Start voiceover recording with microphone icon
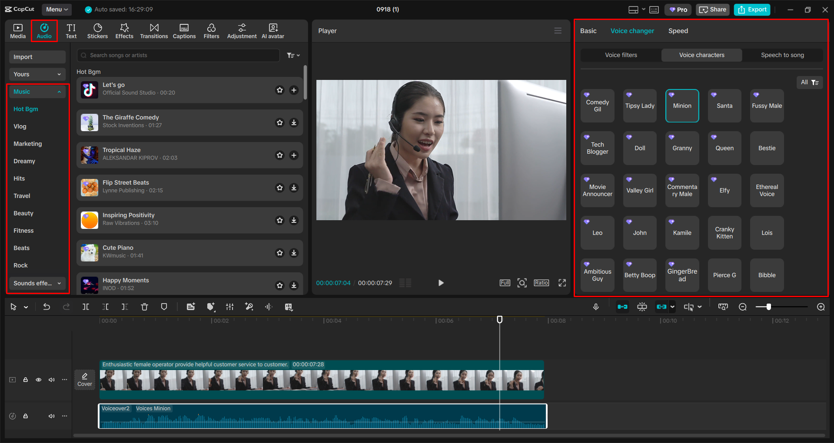The width and height of the screenshot is (834, 443). pos(596,307)
